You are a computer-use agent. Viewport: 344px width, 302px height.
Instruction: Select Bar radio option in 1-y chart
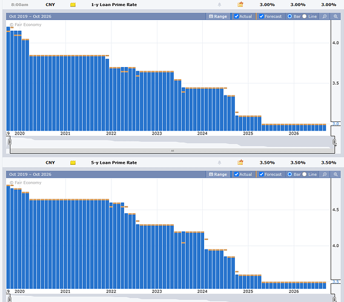point(289,16)
